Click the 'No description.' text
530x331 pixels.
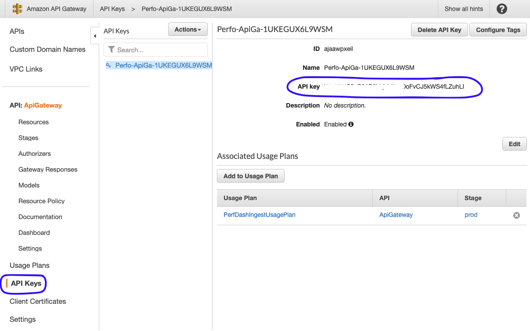pos(345,105)
